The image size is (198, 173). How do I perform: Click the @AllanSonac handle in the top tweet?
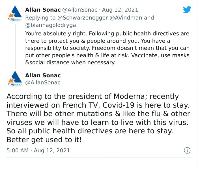click(x=80, y=10)
